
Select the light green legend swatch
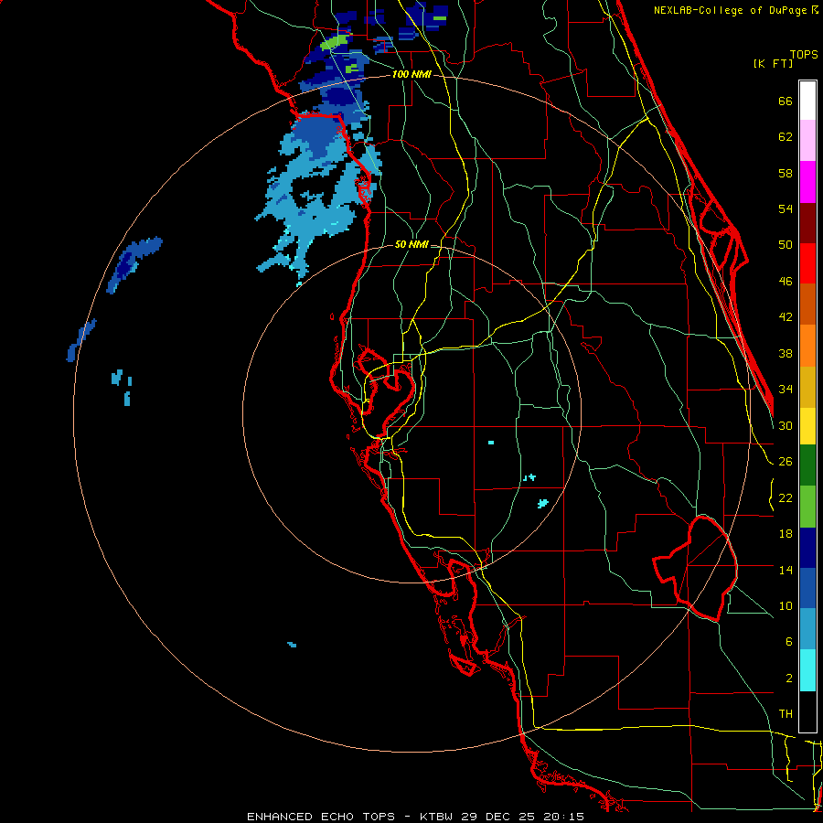pyautogui.click(x=807, y=507)
